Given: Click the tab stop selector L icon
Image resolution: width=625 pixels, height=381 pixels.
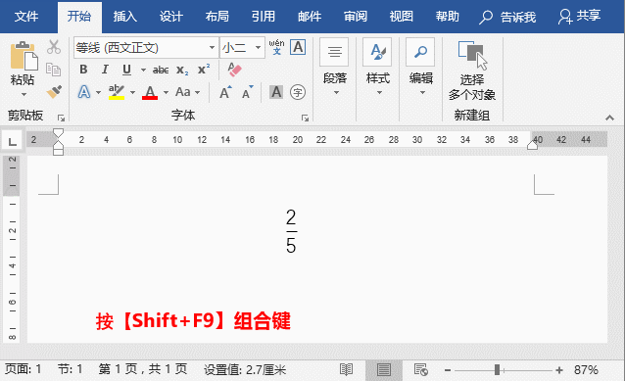Looking at the screenshot, I should coord(12,141).
